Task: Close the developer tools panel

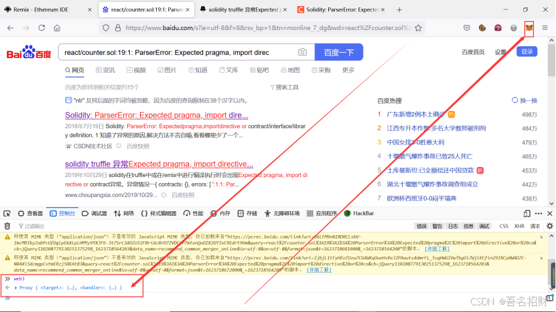Action: (x=549, y=213)
